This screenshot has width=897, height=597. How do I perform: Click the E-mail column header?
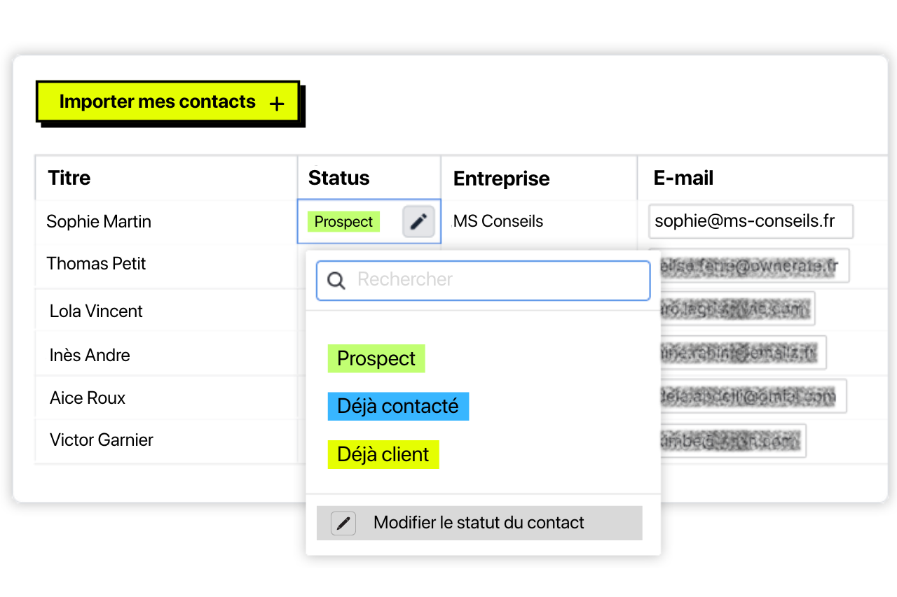683,178
